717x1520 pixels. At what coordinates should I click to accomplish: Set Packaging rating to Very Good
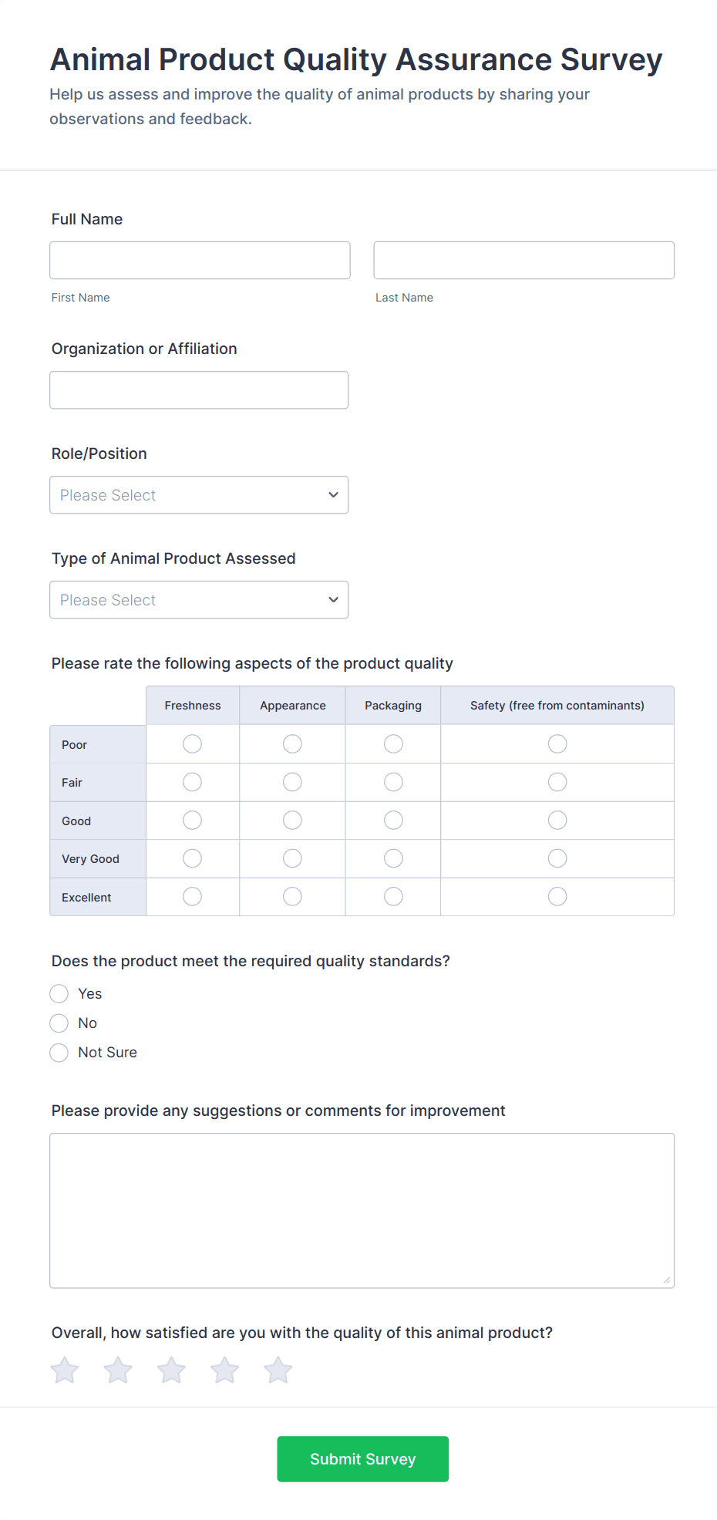click(x=393, y=858)
